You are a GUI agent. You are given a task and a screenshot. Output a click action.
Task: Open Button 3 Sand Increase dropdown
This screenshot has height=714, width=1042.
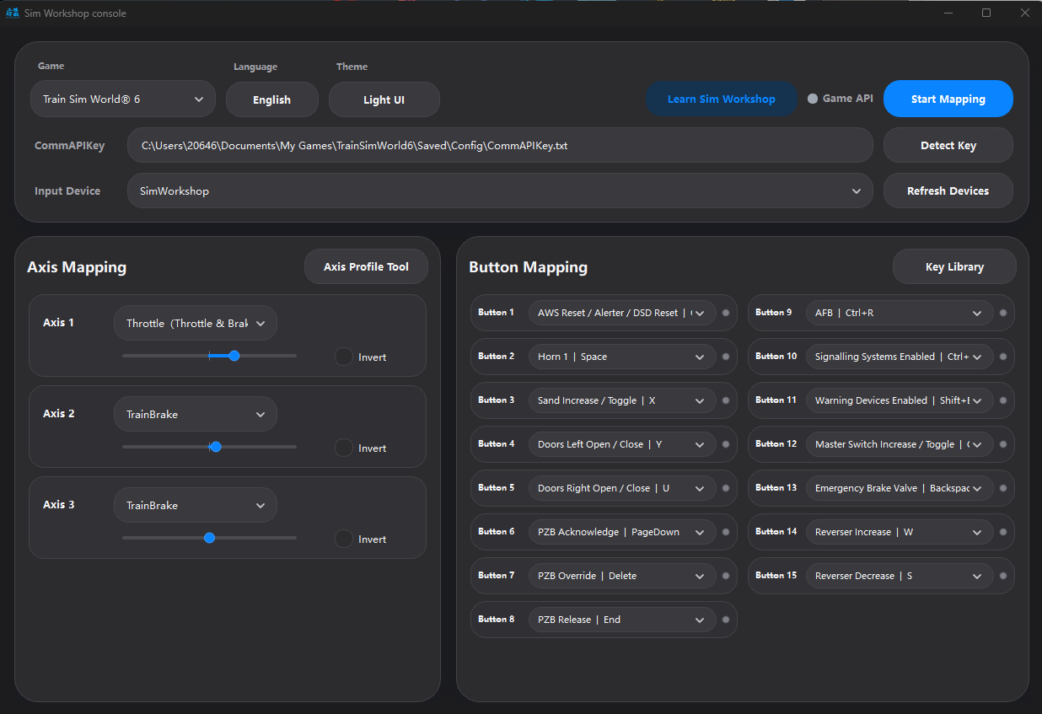point(622,400)
